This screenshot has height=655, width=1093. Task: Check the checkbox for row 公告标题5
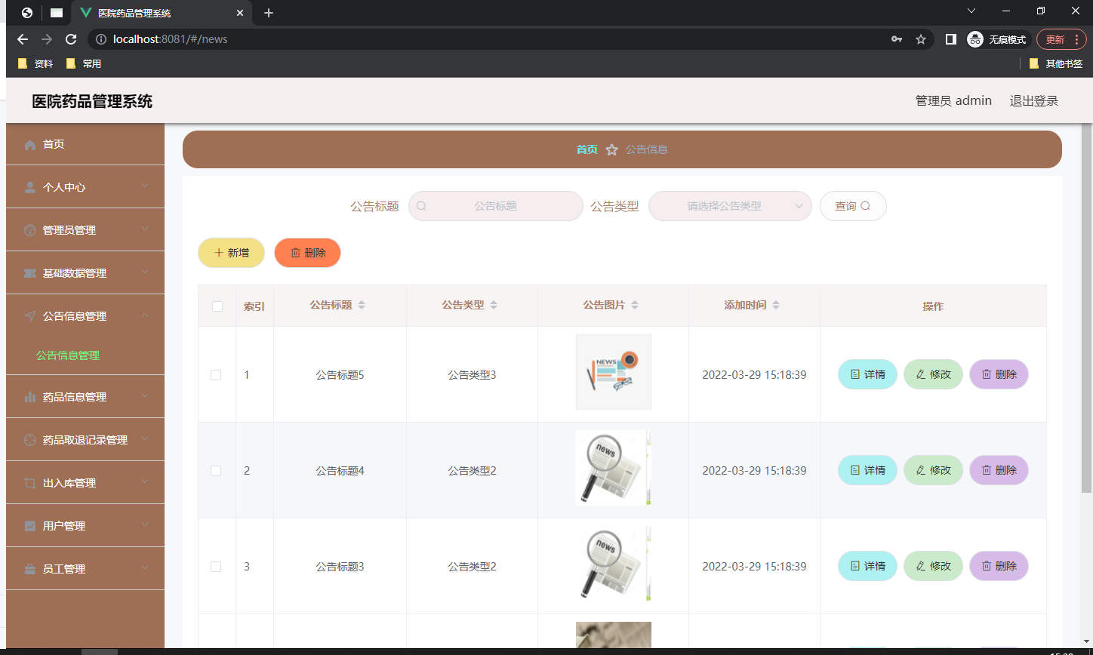point(217,374)
